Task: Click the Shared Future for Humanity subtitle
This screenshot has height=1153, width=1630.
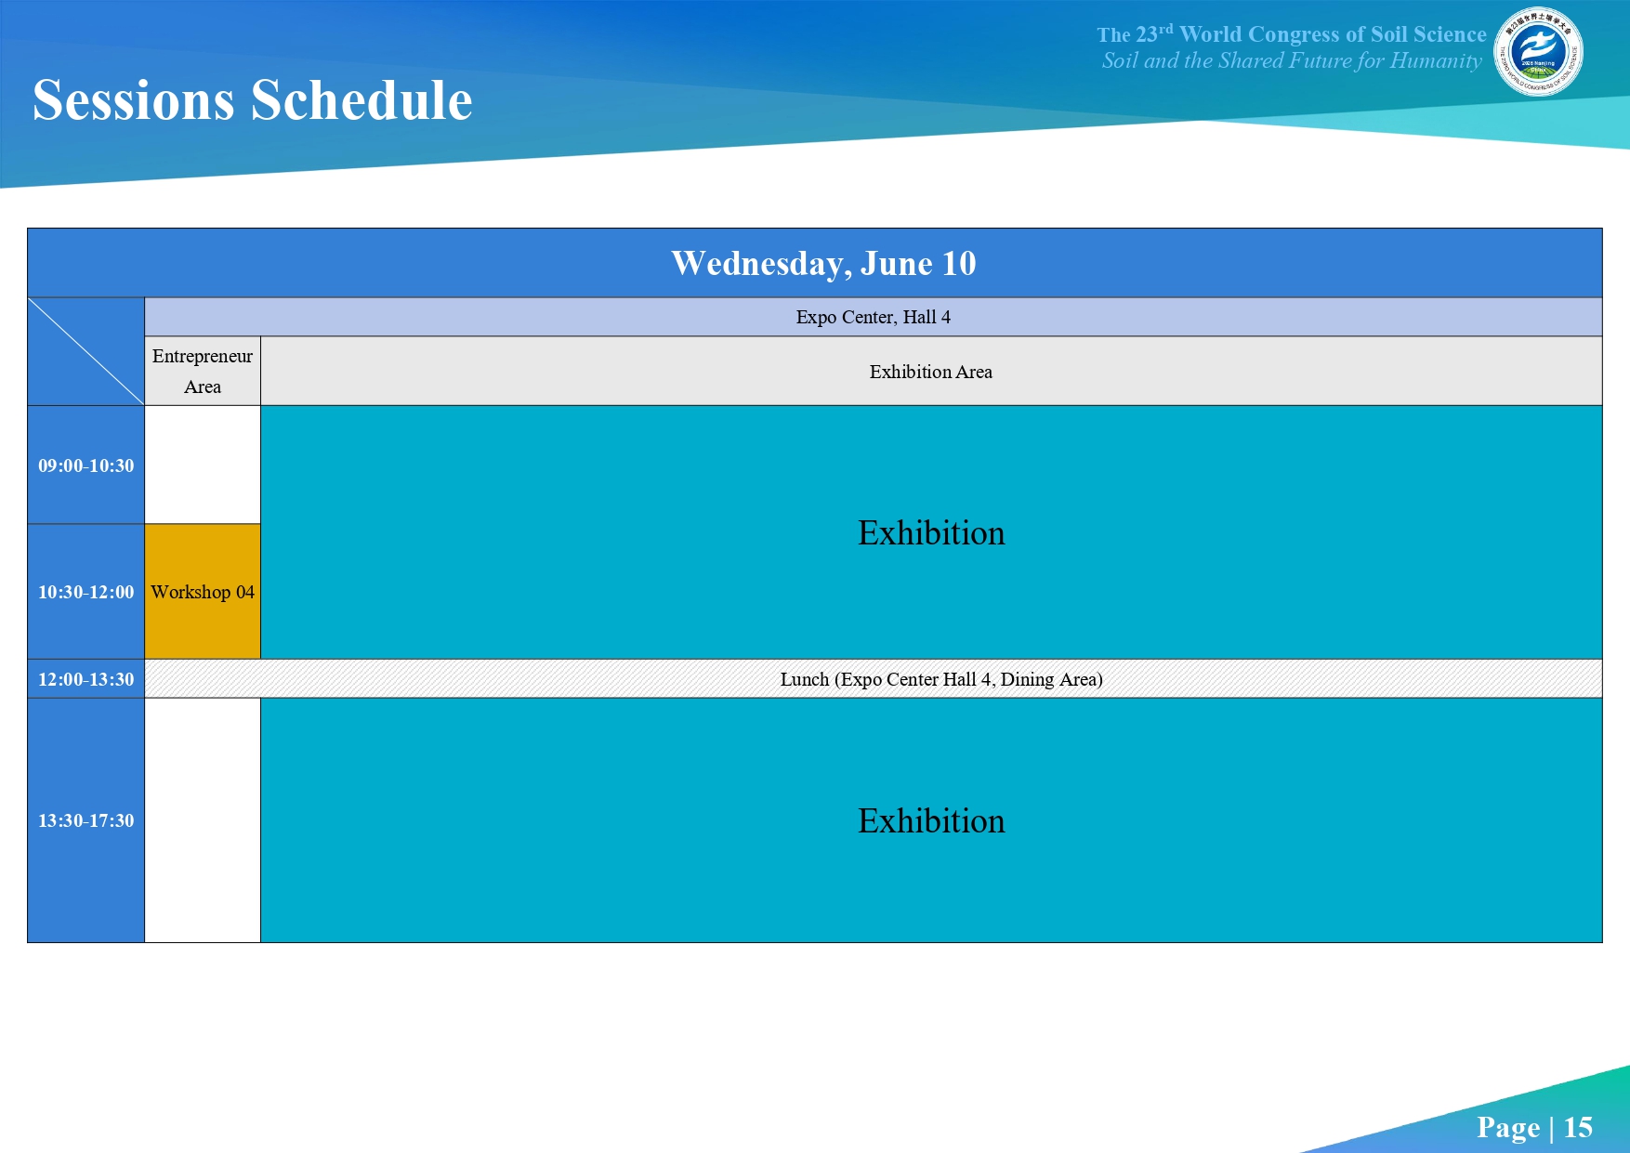Action: tap(1292, 60)
